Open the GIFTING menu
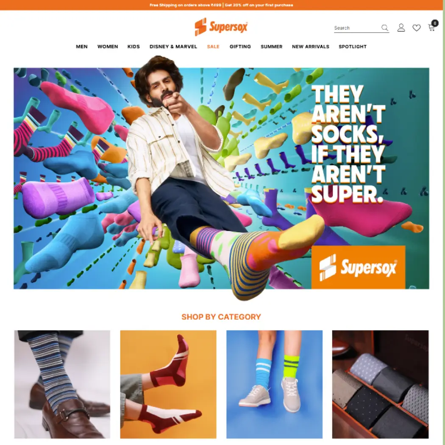 point(240,47)
